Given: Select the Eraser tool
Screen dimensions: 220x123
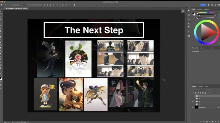Looking at the screenshot, I should [1, 43].
